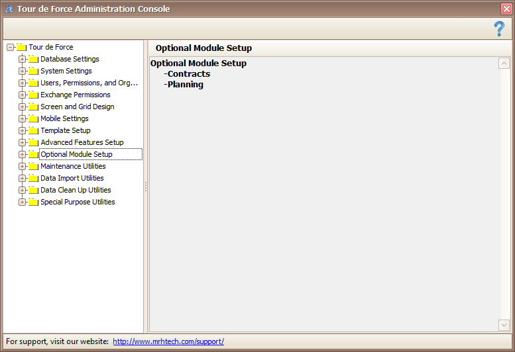Collapse the Tour de Force root node

[x=10, y=47]
